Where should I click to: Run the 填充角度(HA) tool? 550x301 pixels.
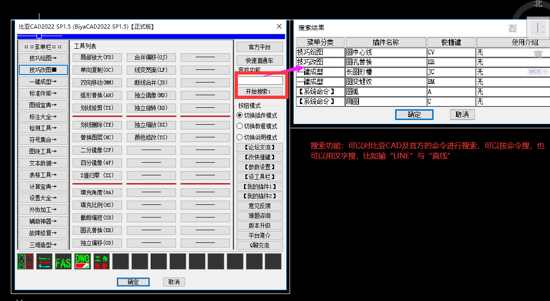point(97,192)
